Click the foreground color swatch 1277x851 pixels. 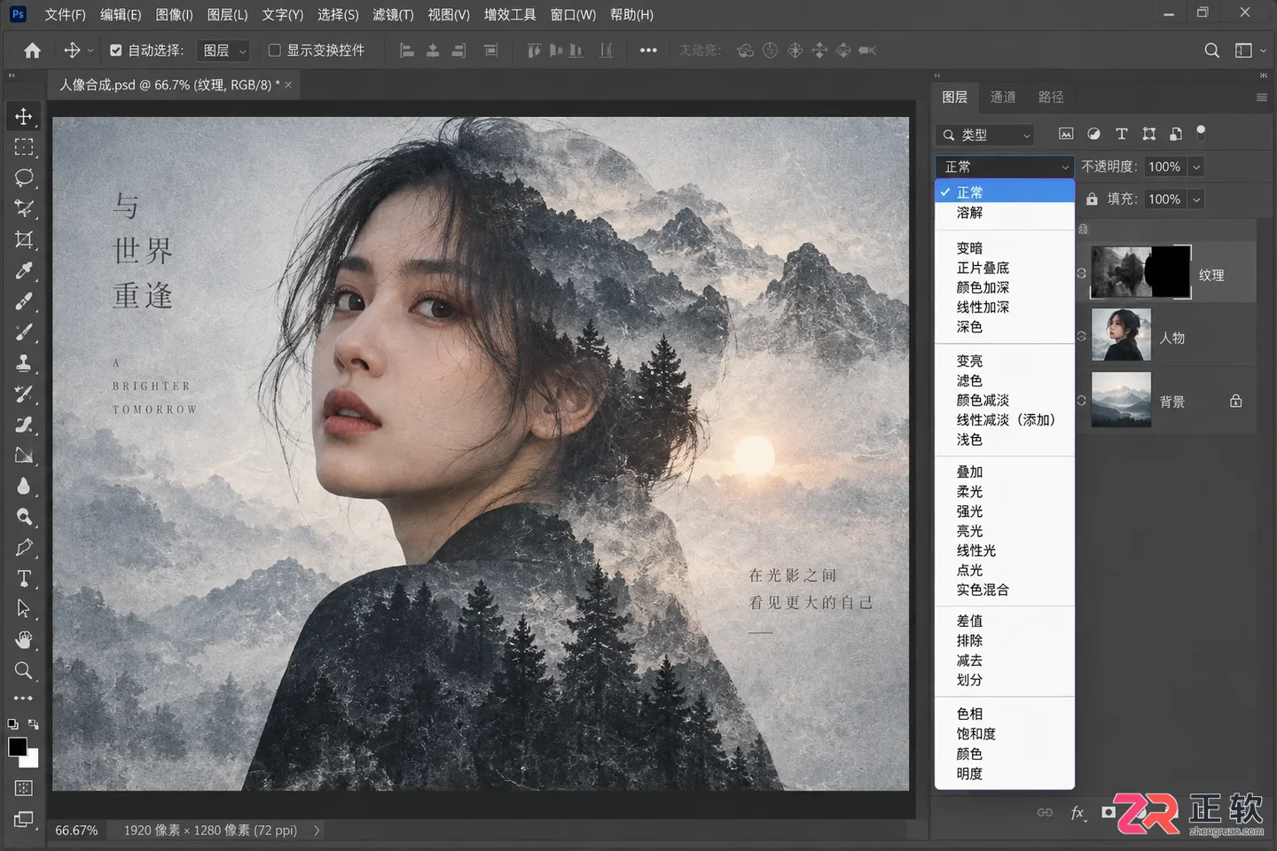(x=17, y=746)
